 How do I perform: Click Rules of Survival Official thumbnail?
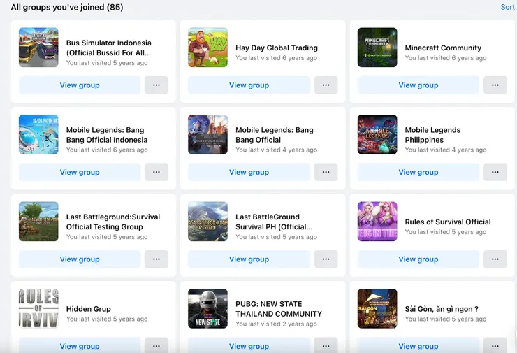377,222
